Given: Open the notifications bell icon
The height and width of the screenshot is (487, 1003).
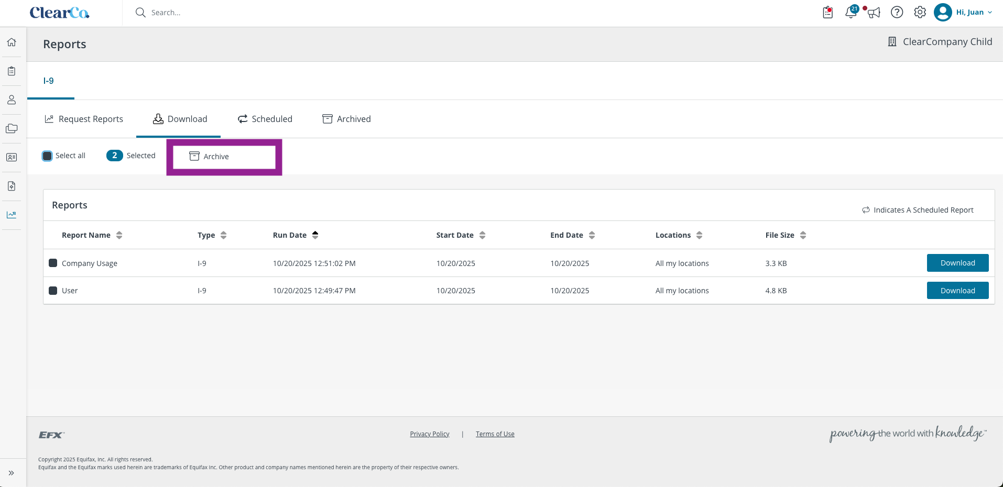Looking at the screenshot, I should 851,12.
